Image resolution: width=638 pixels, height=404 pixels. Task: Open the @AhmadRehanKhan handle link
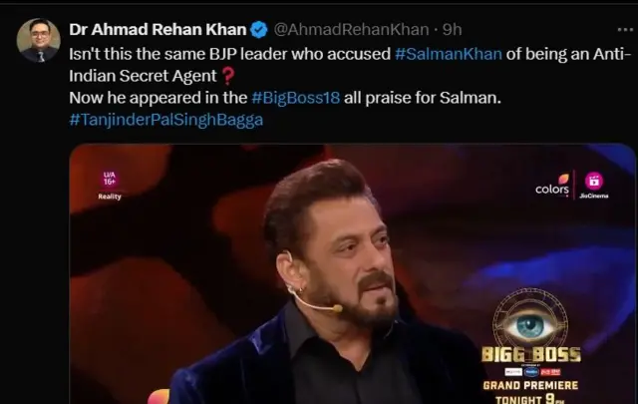point(352,30)
